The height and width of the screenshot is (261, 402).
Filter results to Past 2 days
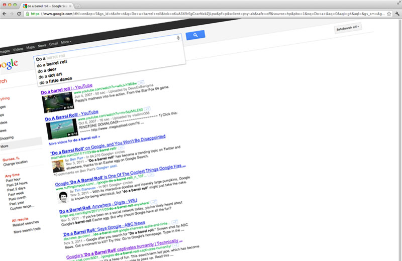[x=16, y=189]
